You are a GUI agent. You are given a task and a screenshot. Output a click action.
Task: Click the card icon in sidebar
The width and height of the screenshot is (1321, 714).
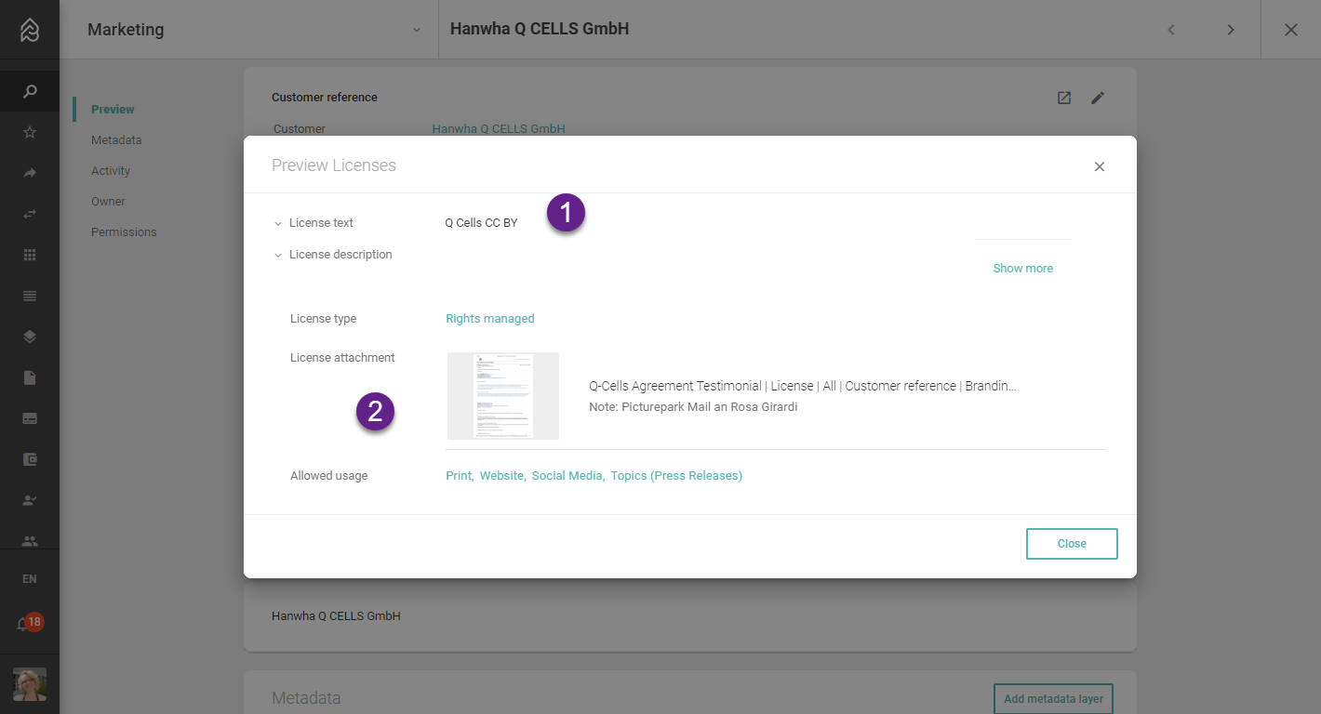pyautogui.click(x=30, y=418)
